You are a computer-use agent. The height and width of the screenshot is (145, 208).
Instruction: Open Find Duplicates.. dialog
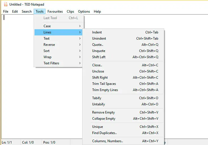[105, 133]
